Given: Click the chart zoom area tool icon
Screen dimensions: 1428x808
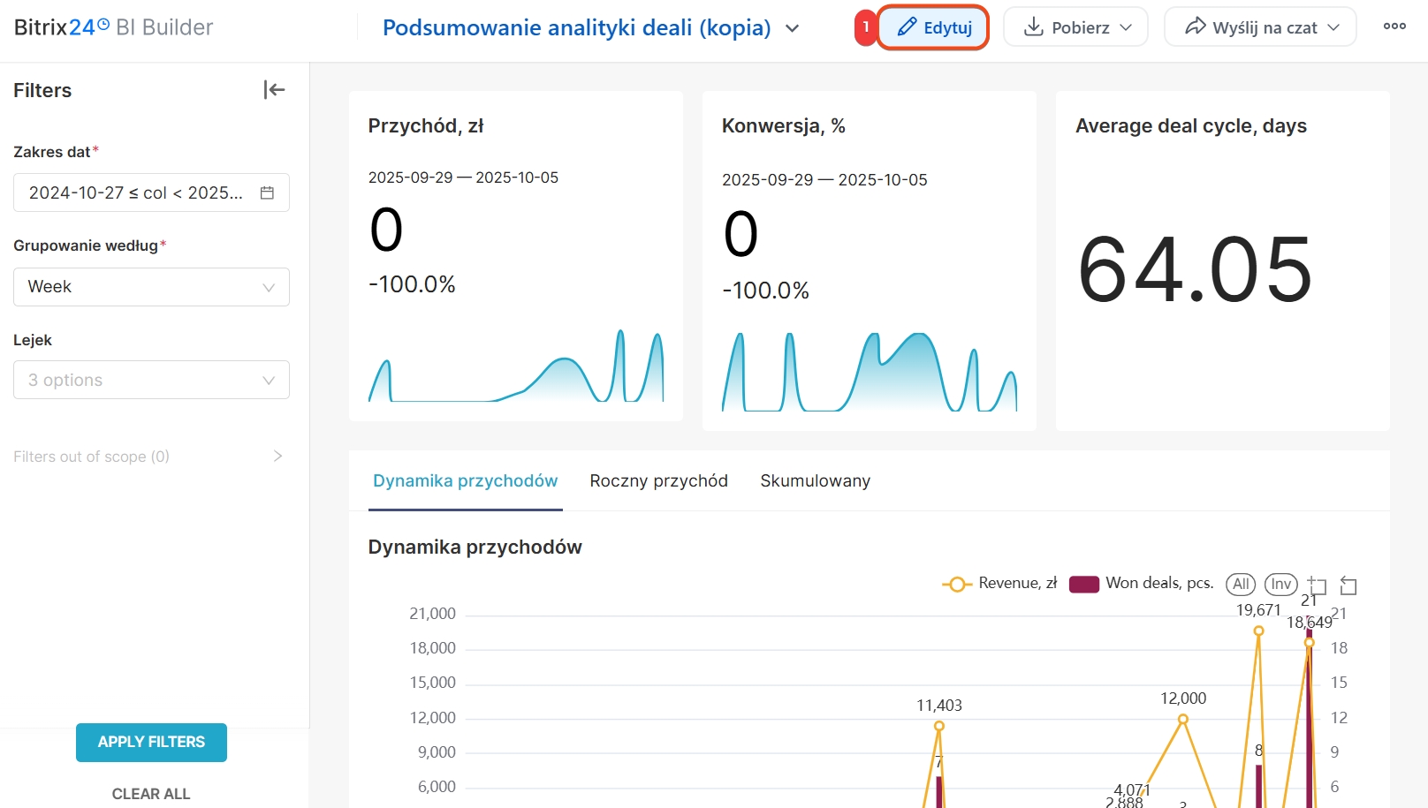Looking at the screenshot, I should click(x=1318, y=585).
